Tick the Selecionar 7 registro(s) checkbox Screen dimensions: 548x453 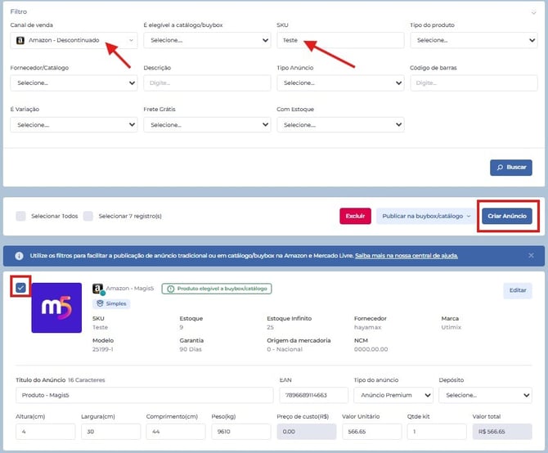[x=88, y=216]
